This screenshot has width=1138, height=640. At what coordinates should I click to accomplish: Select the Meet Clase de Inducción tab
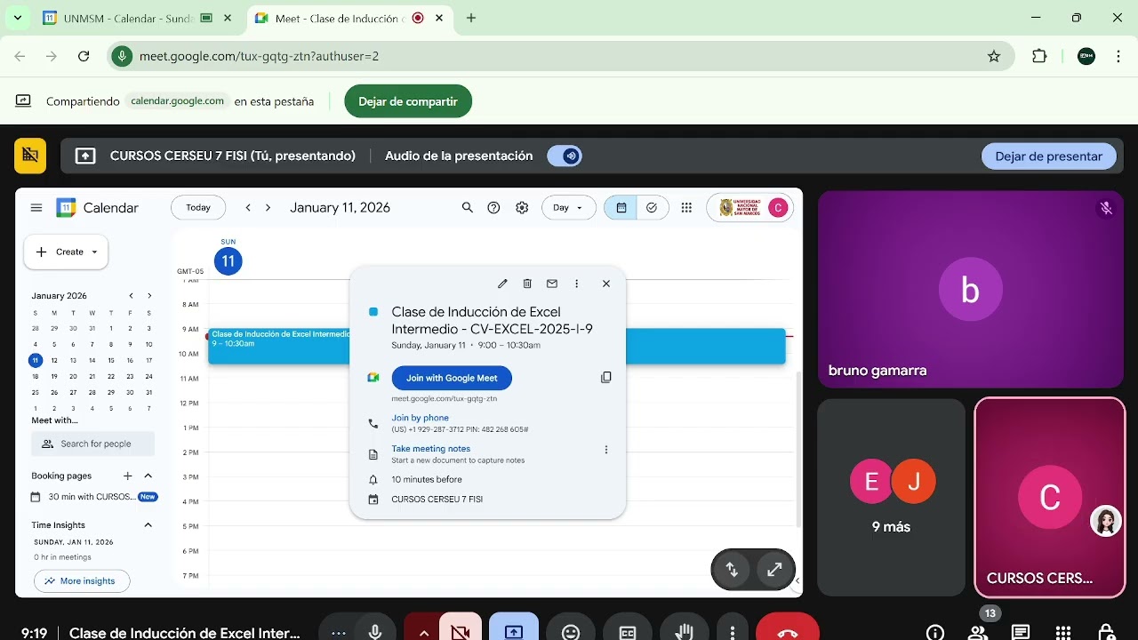click(350, 18)
